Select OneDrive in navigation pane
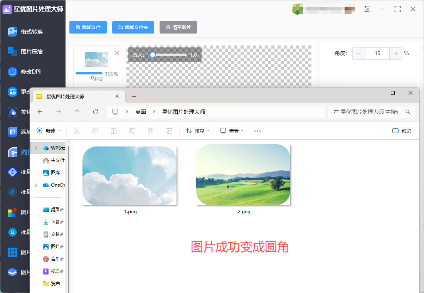 pyautogui.click(x=54, y=185)
